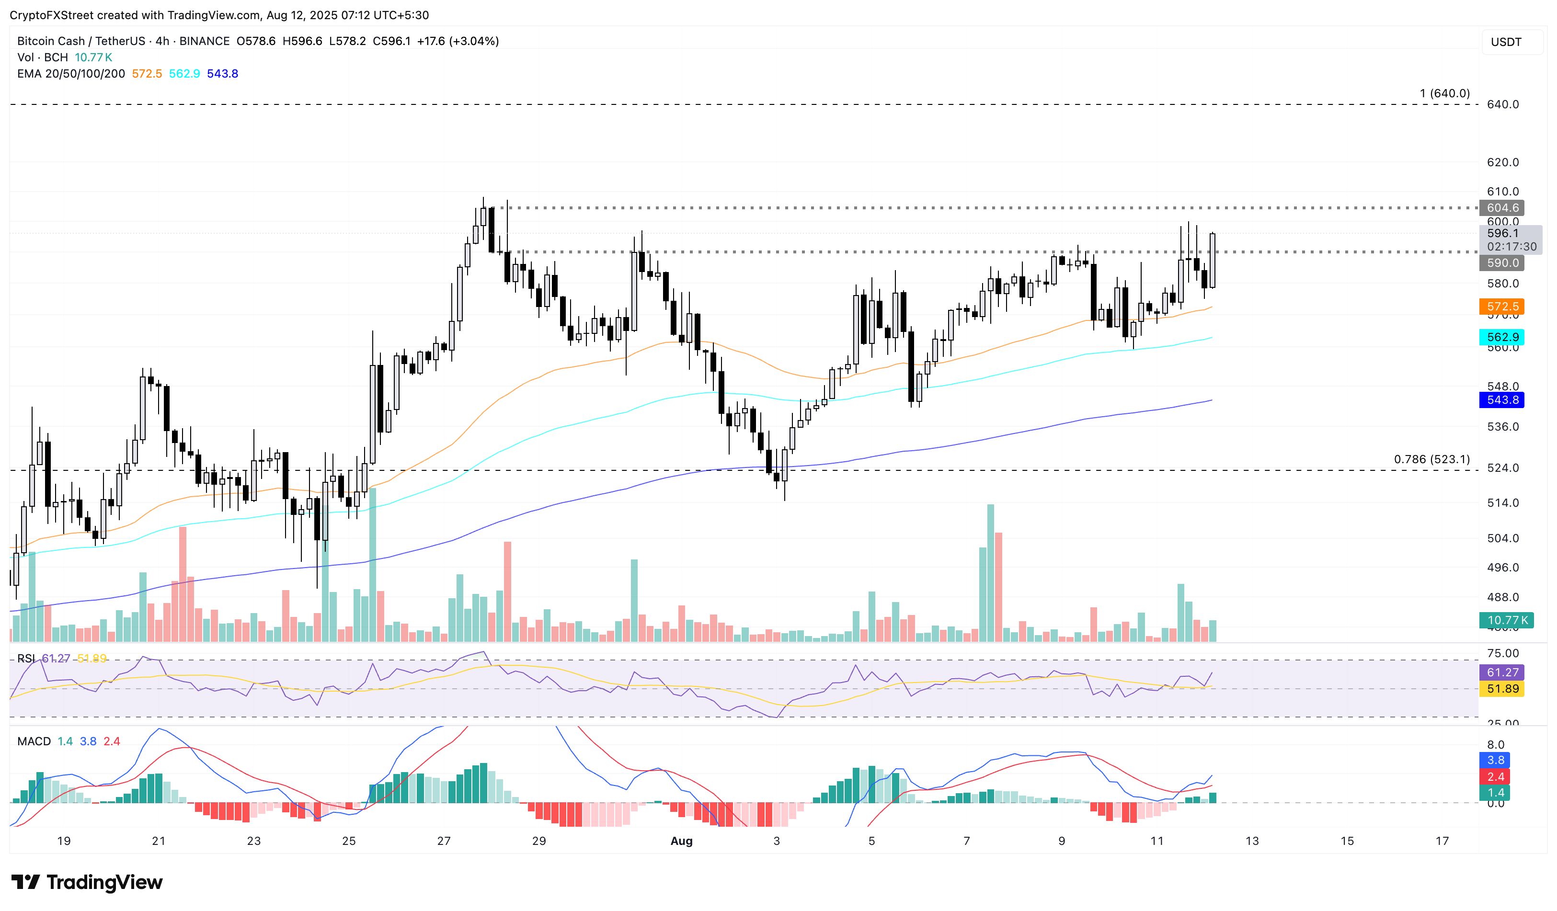Click the gray 590.0 level price label
This screenshot has height=911, width=1557.
(x=1501, y=262)
